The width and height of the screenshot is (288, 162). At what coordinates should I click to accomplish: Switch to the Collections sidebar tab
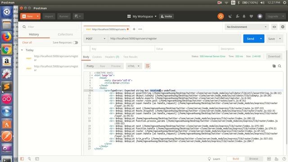[x=65, y=34]
